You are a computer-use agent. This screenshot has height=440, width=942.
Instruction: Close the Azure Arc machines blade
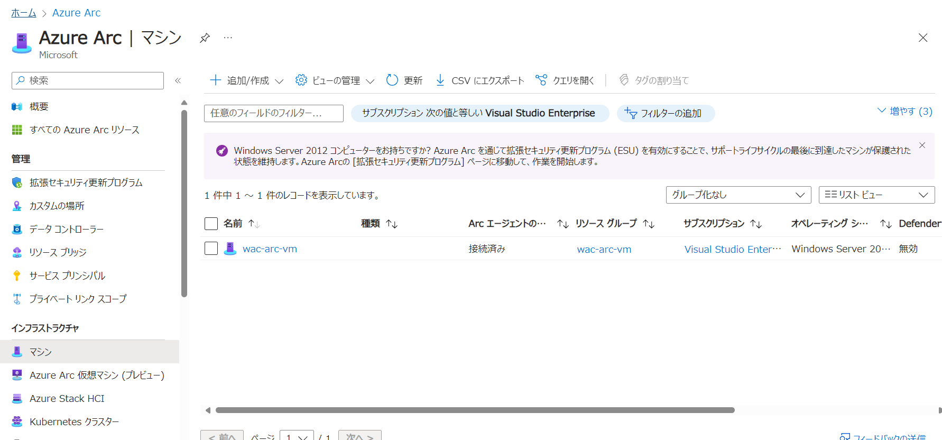[x=923, y=38]
